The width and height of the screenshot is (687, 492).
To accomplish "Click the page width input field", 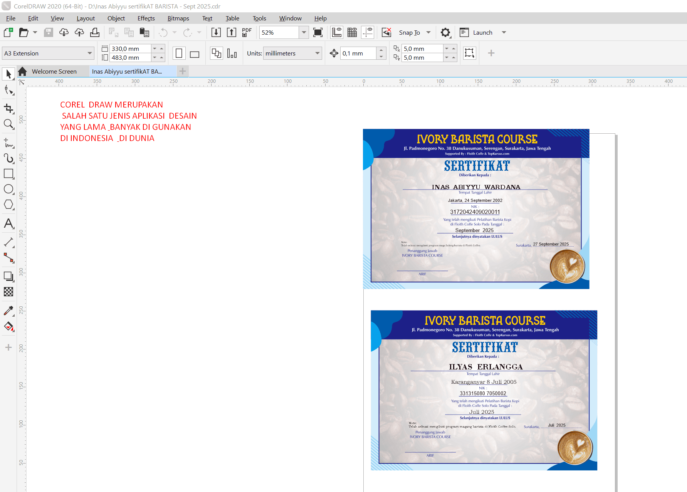I will [x=130, y=49].
